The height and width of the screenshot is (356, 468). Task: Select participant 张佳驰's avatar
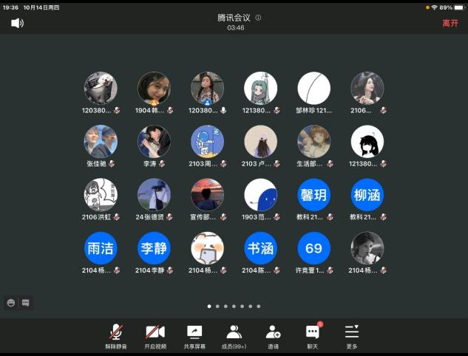(101, 141)
